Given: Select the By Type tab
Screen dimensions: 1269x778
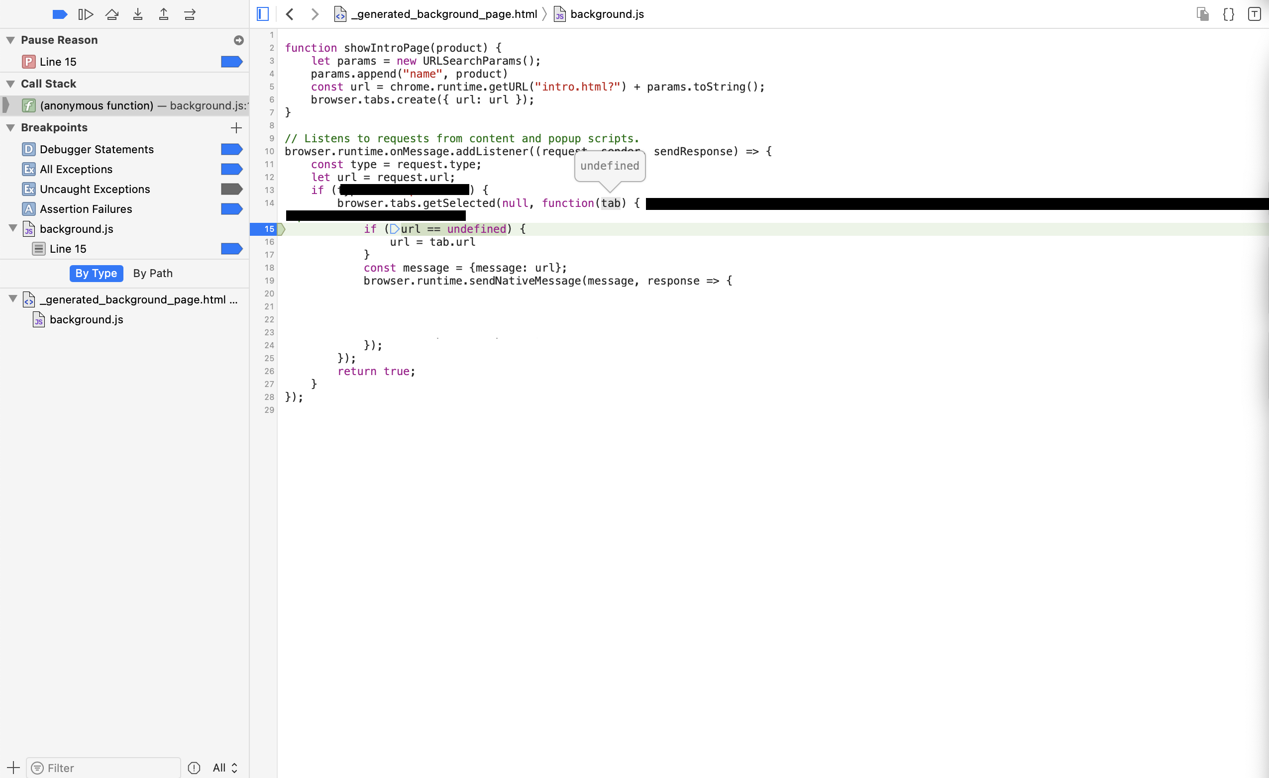Looking at the screenshot, I should (97, 274).
